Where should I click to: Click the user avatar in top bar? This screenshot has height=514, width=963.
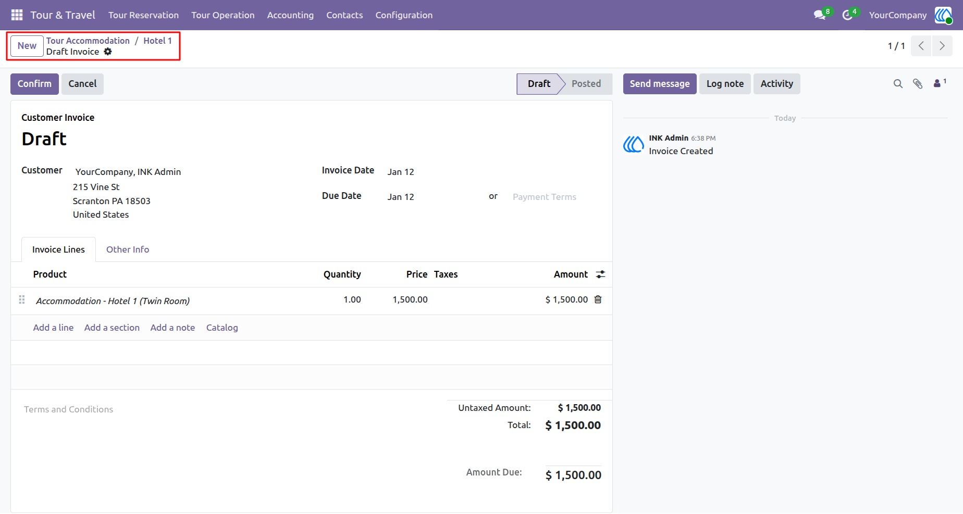click(x=943, y=15)
